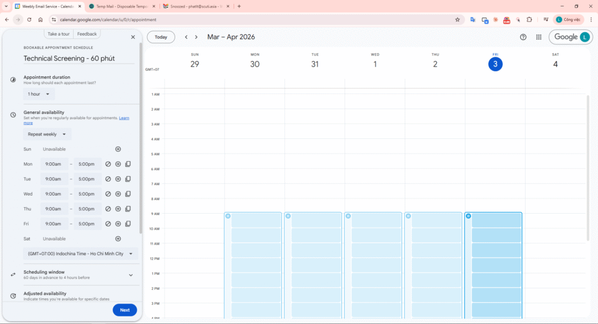Close the bookable appointment schedule panel
Screen dimensions: 598x324
pos(133,37)
